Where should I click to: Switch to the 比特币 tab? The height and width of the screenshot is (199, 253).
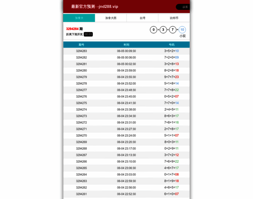174,18
